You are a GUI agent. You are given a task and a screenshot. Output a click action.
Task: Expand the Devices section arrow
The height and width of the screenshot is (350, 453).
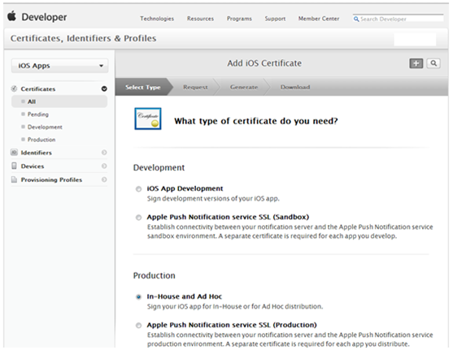pyautogui.click(x=104, y=166)
